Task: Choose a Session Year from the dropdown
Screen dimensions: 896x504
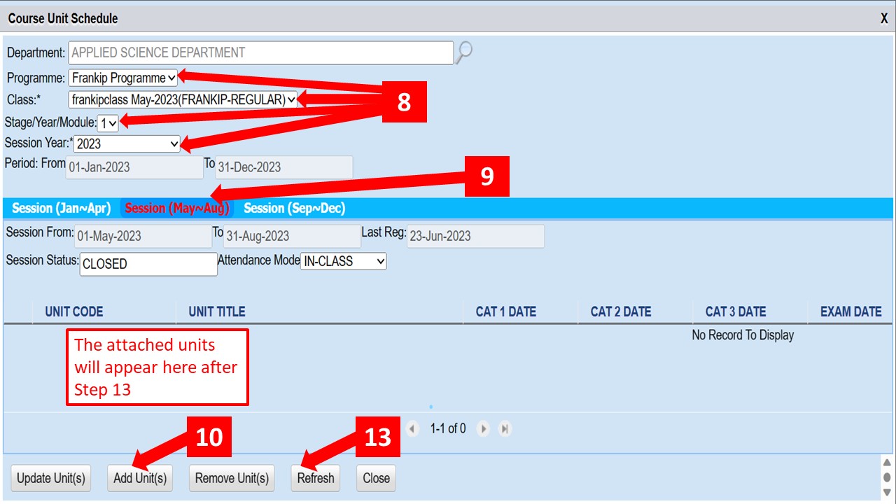Action: point(127,143)
